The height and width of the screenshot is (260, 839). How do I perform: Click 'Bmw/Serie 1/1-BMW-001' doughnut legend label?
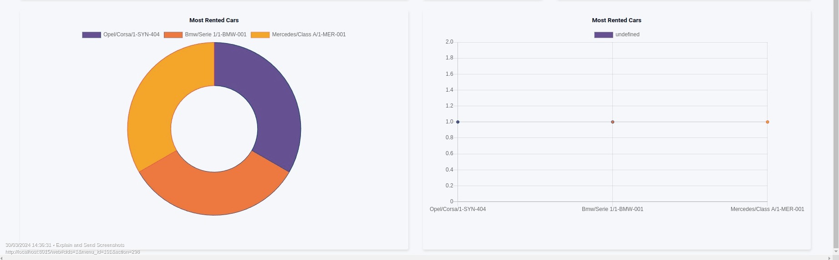[216, 34]
